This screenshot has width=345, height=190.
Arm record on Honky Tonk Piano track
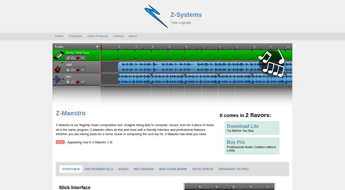(78, 58)
